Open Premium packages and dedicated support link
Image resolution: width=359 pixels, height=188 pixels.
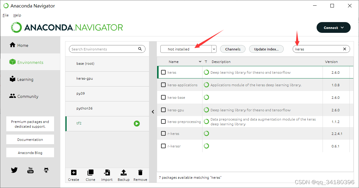[x=30, y=124]
